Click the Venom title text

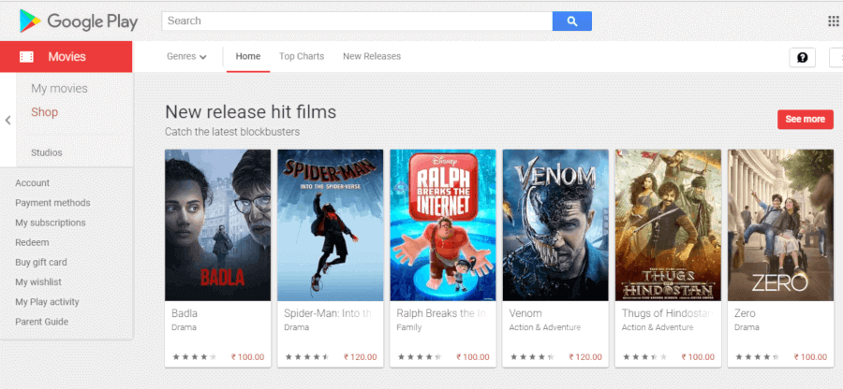(525, 313)
